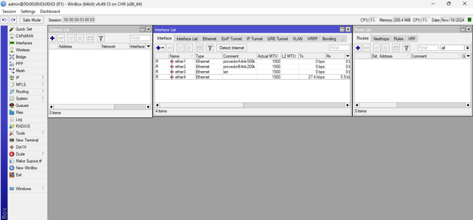473x220 pixels.
Task: Switch to Nexthops tab in Route List
Action: [x=381, y=39]
